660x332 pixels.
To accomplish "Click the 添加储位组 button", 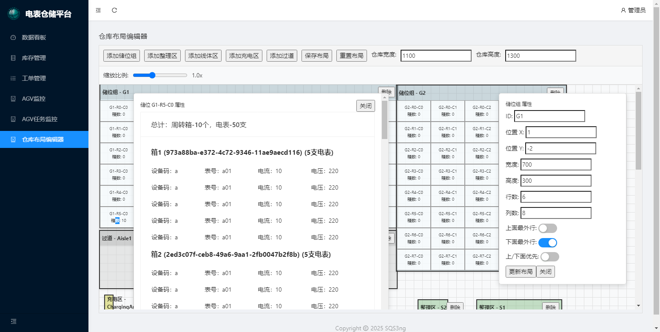I will click(x=121, y=56).
